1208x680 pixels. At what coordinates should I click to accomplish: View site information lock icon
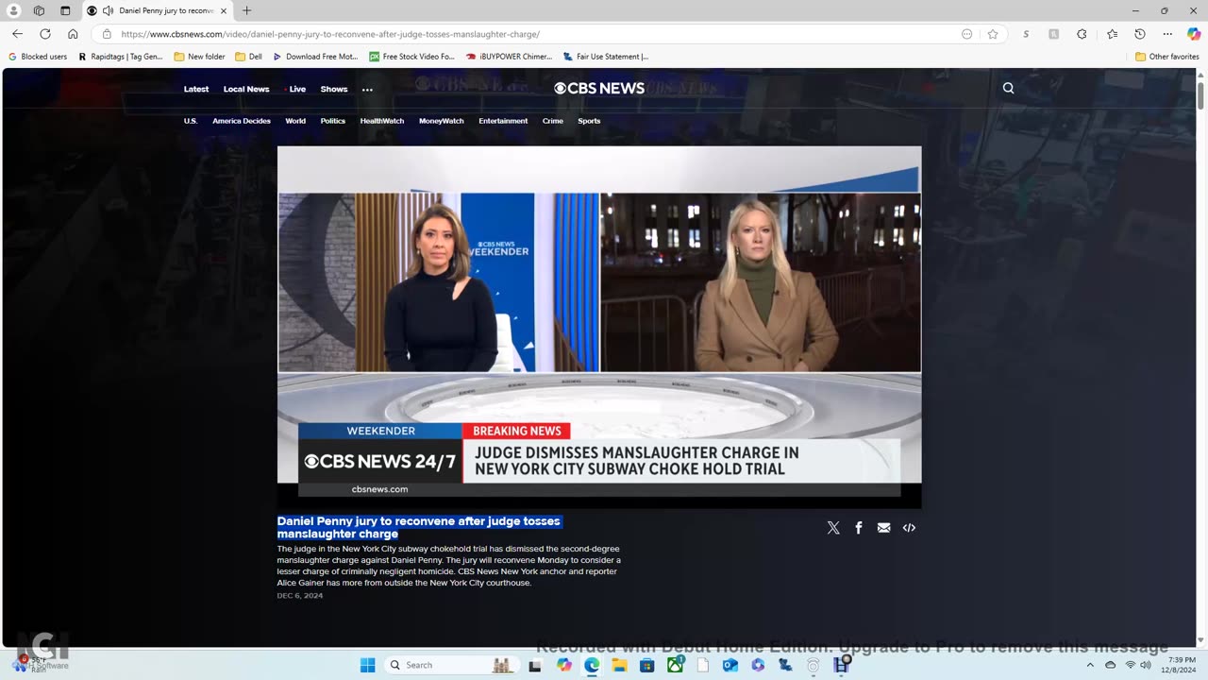pos(107,34)
